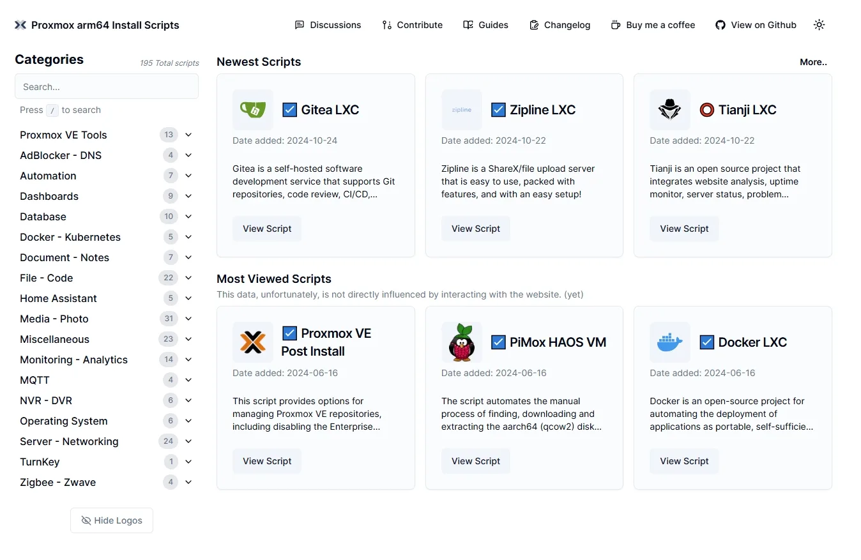Open View Script for Zipline LXC
The height and width of the screenshot is (560, 861).
[476, 229]
